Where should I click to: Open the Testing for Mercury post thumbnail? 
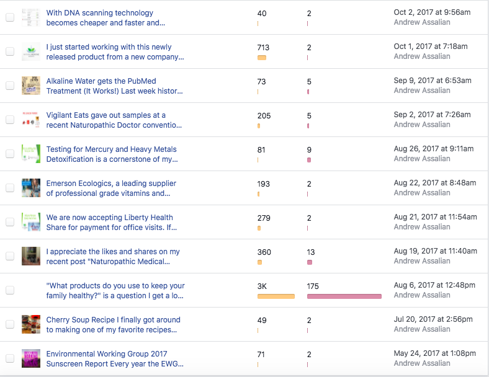click(x=31, y=154)
